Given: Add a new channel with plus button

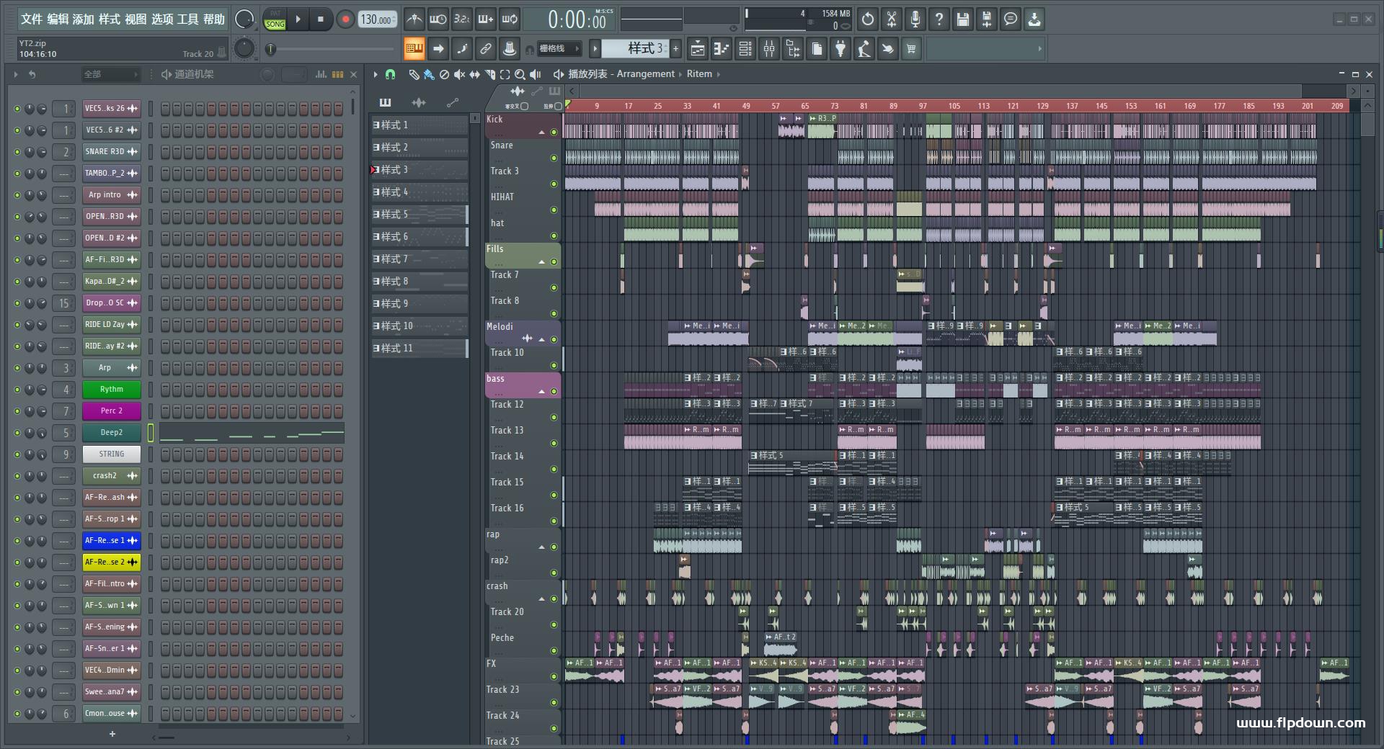Looking at the screenshot, I should click(112, 734).
